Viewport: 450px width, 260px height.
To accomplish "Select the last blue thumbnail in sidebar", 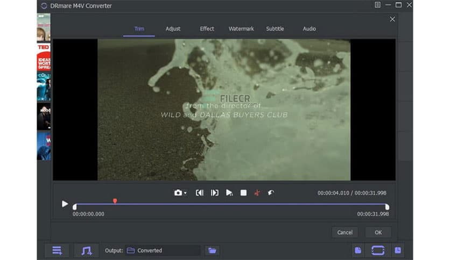I will click(44, 146).
